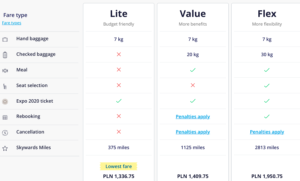Open Flex fare Cancellation Penalties apply link

pos(267,132)
